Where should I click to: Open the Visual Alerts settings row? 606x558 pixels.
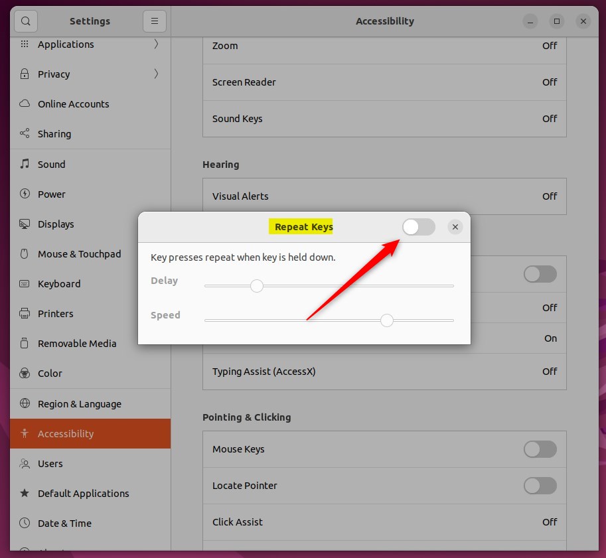(384, 196)
